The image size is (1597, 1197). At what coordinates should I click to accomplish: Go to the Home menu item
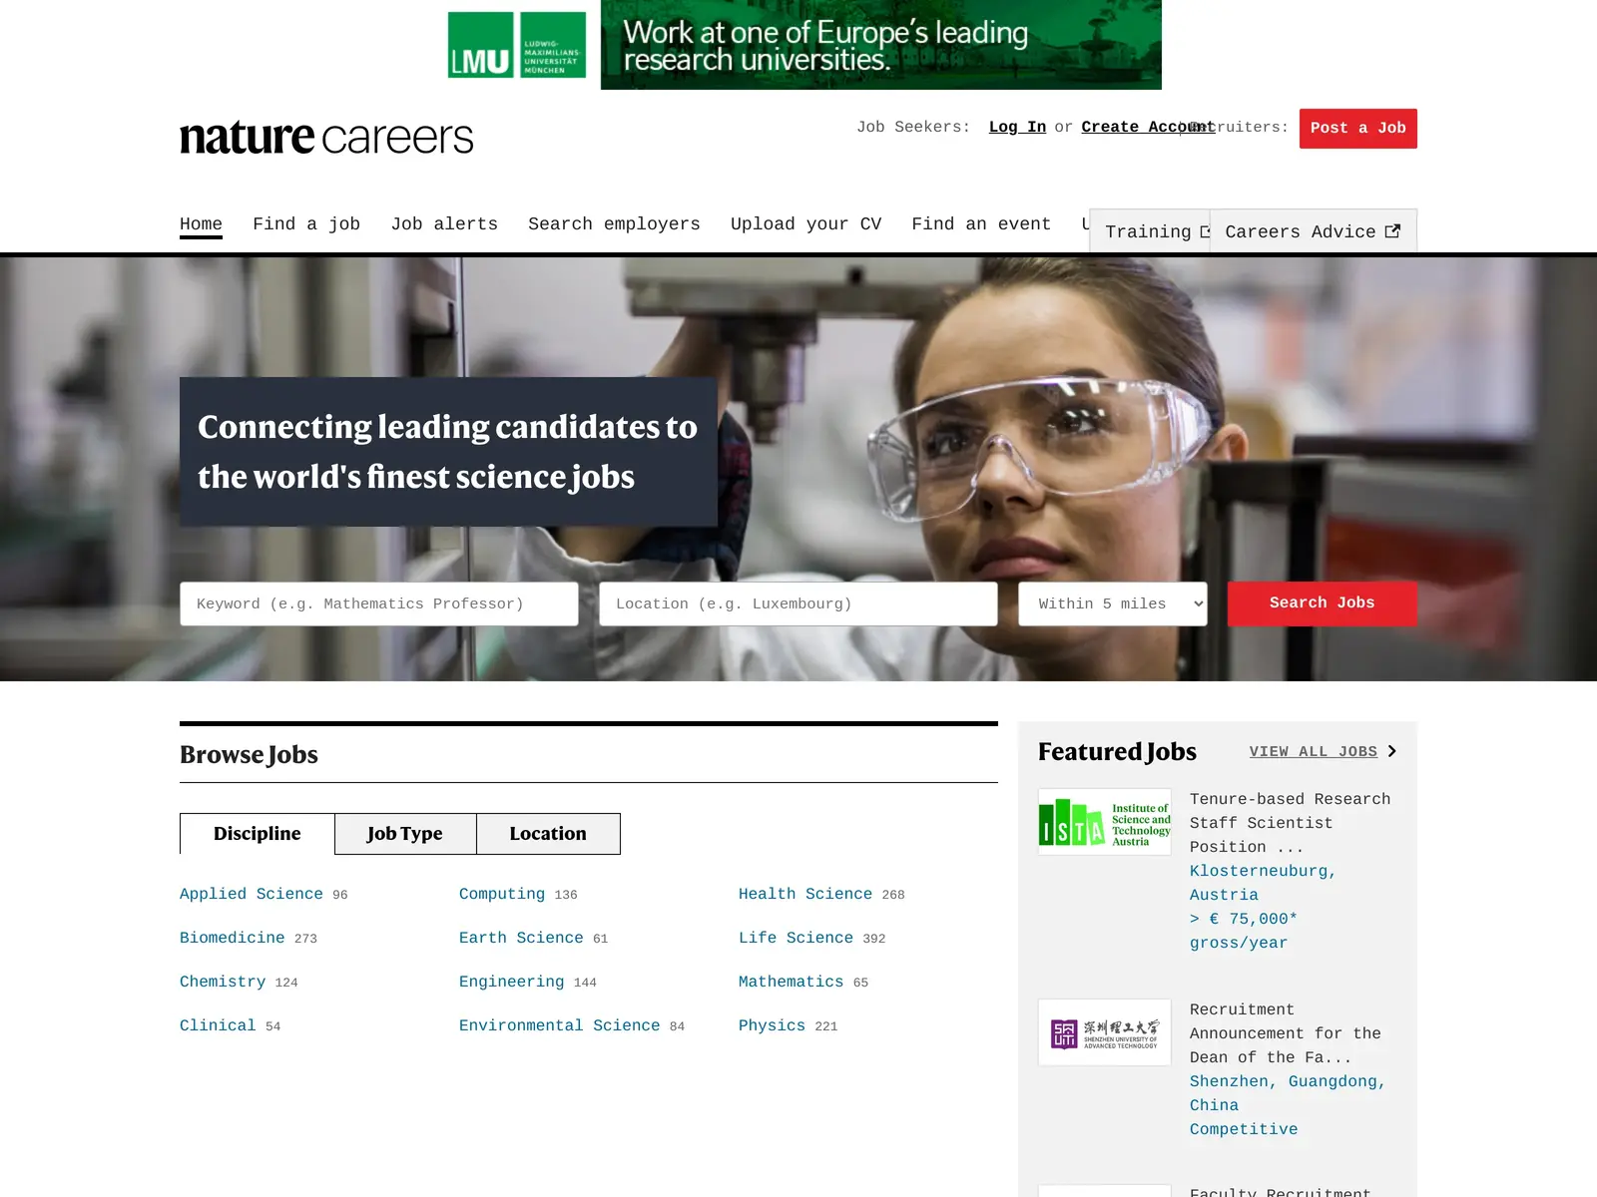pos(201,224)
